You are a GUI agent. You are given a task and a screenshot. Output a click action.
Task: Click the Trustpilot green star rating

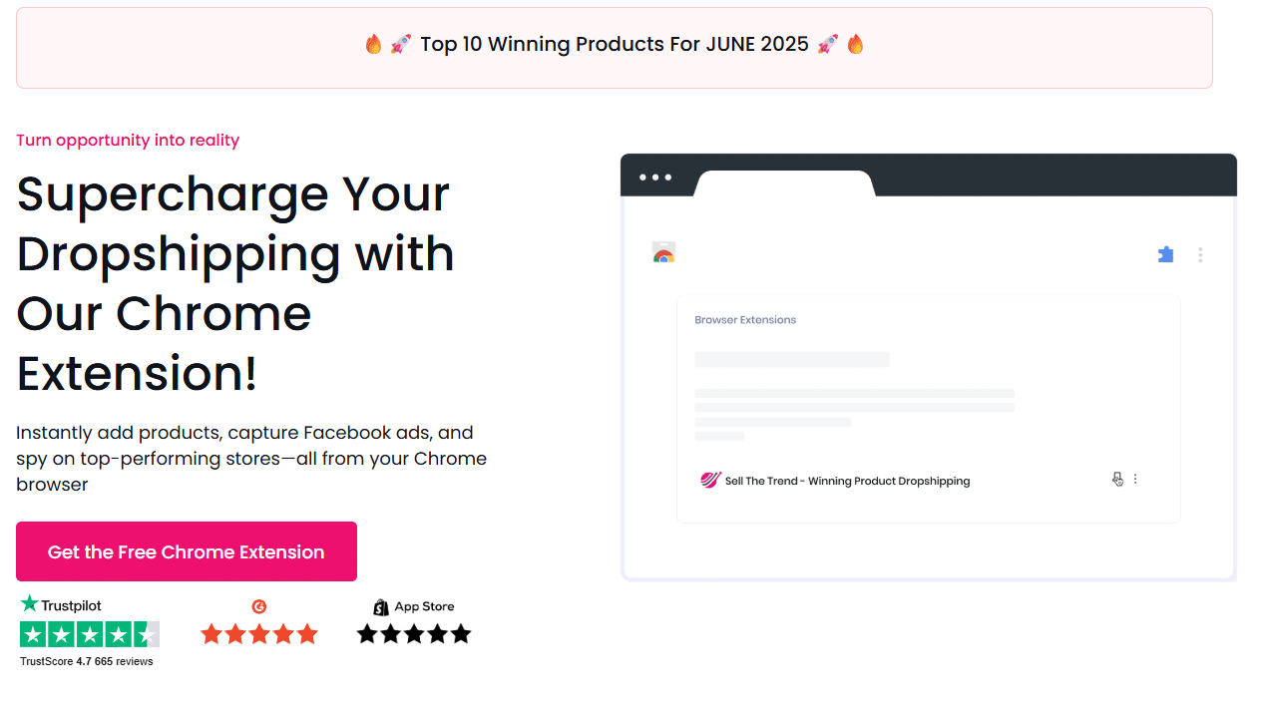90,634
